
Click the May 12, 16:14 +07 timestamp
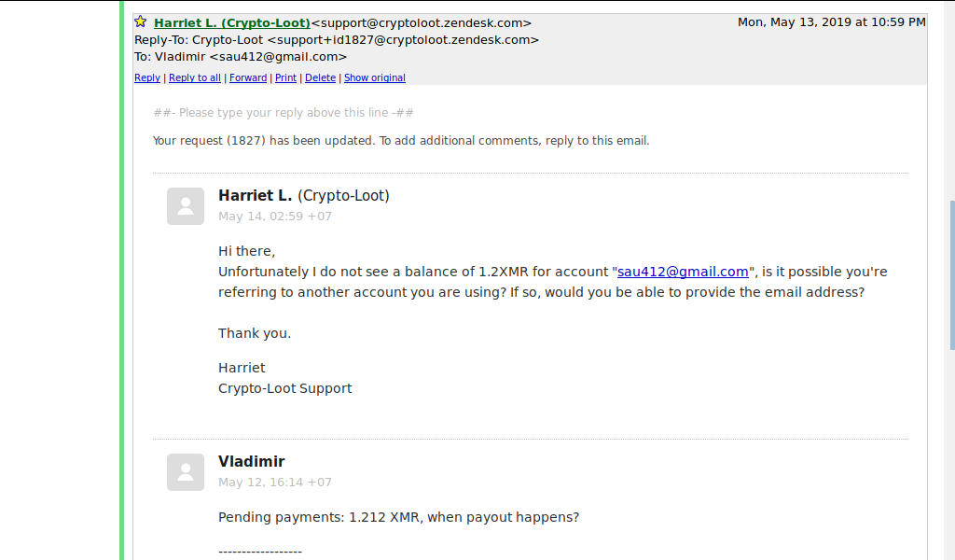(275, 483)
